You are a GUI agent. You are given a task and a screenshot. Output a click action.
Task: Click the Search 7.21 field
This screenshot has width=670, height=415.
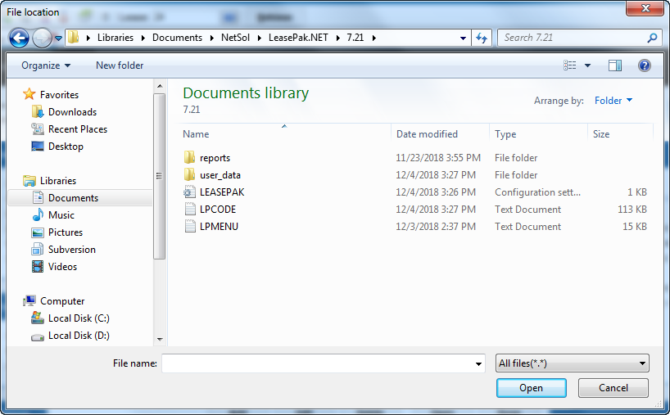(x=573, y=38)
